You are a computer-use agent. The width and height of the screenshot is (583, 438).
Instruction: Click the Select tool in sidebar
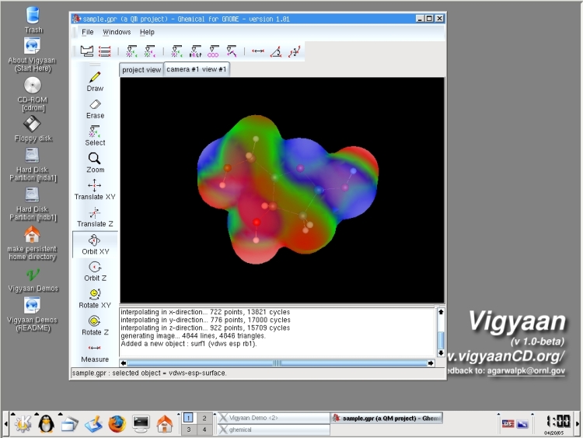95,135
